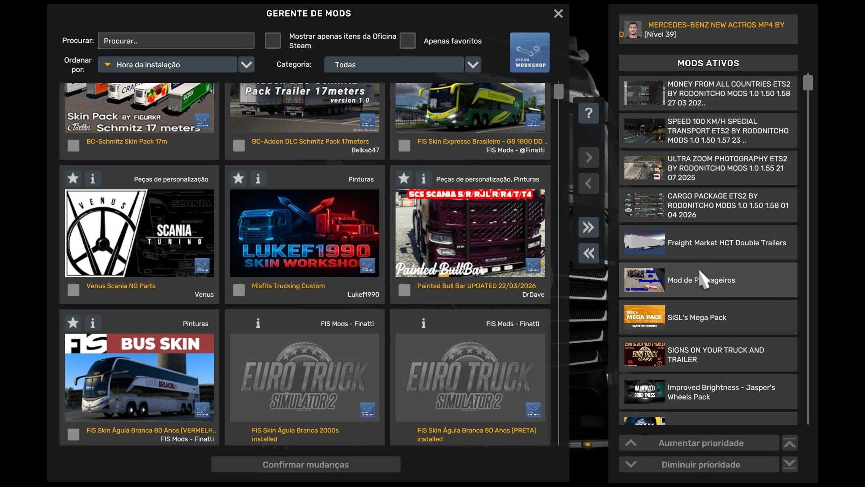Show info for Águia Branca 80 Anos VERMELH

point(92,323)
